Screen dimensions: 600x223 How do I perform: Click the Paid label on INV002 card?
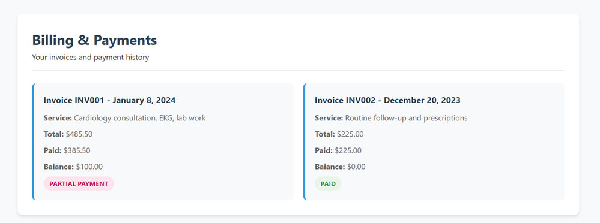point(324,151)
